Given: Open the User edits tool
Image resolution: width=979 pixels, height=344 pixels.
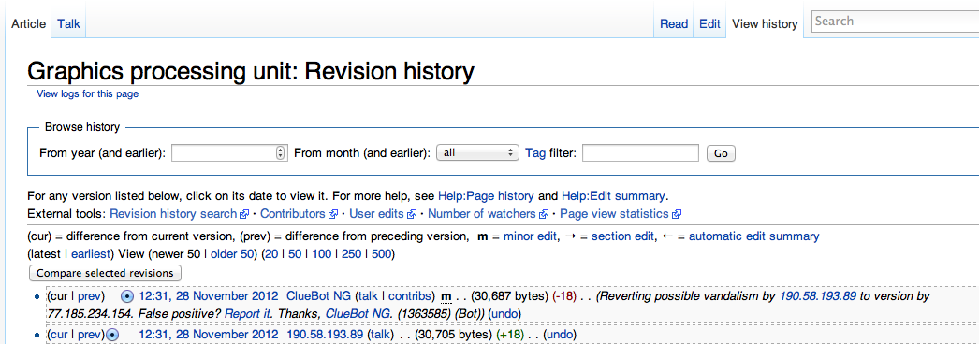Looking at the screenshot, I should click(377, 214).
